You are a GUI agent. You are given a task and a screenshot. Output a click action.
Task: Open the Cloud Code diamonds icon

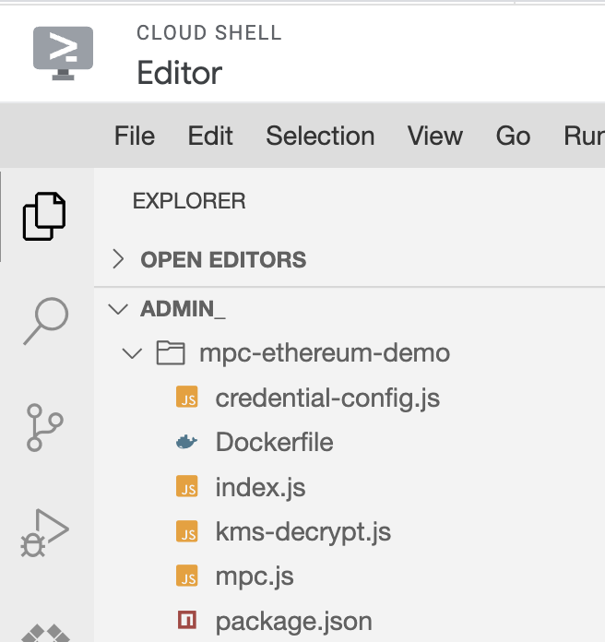45,633
